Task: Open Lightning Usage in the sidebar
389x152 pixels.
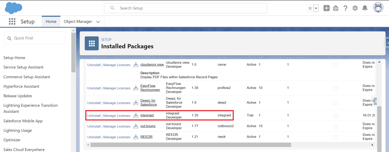Action: coord(18,130)
